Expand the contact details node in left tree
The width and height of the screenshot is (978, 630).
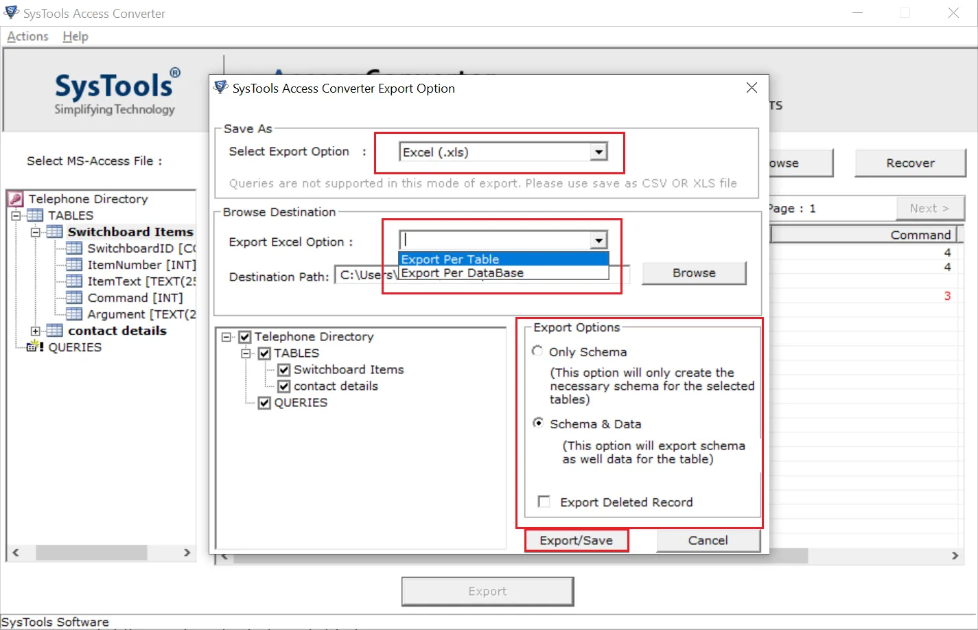[x=35, y=331]
